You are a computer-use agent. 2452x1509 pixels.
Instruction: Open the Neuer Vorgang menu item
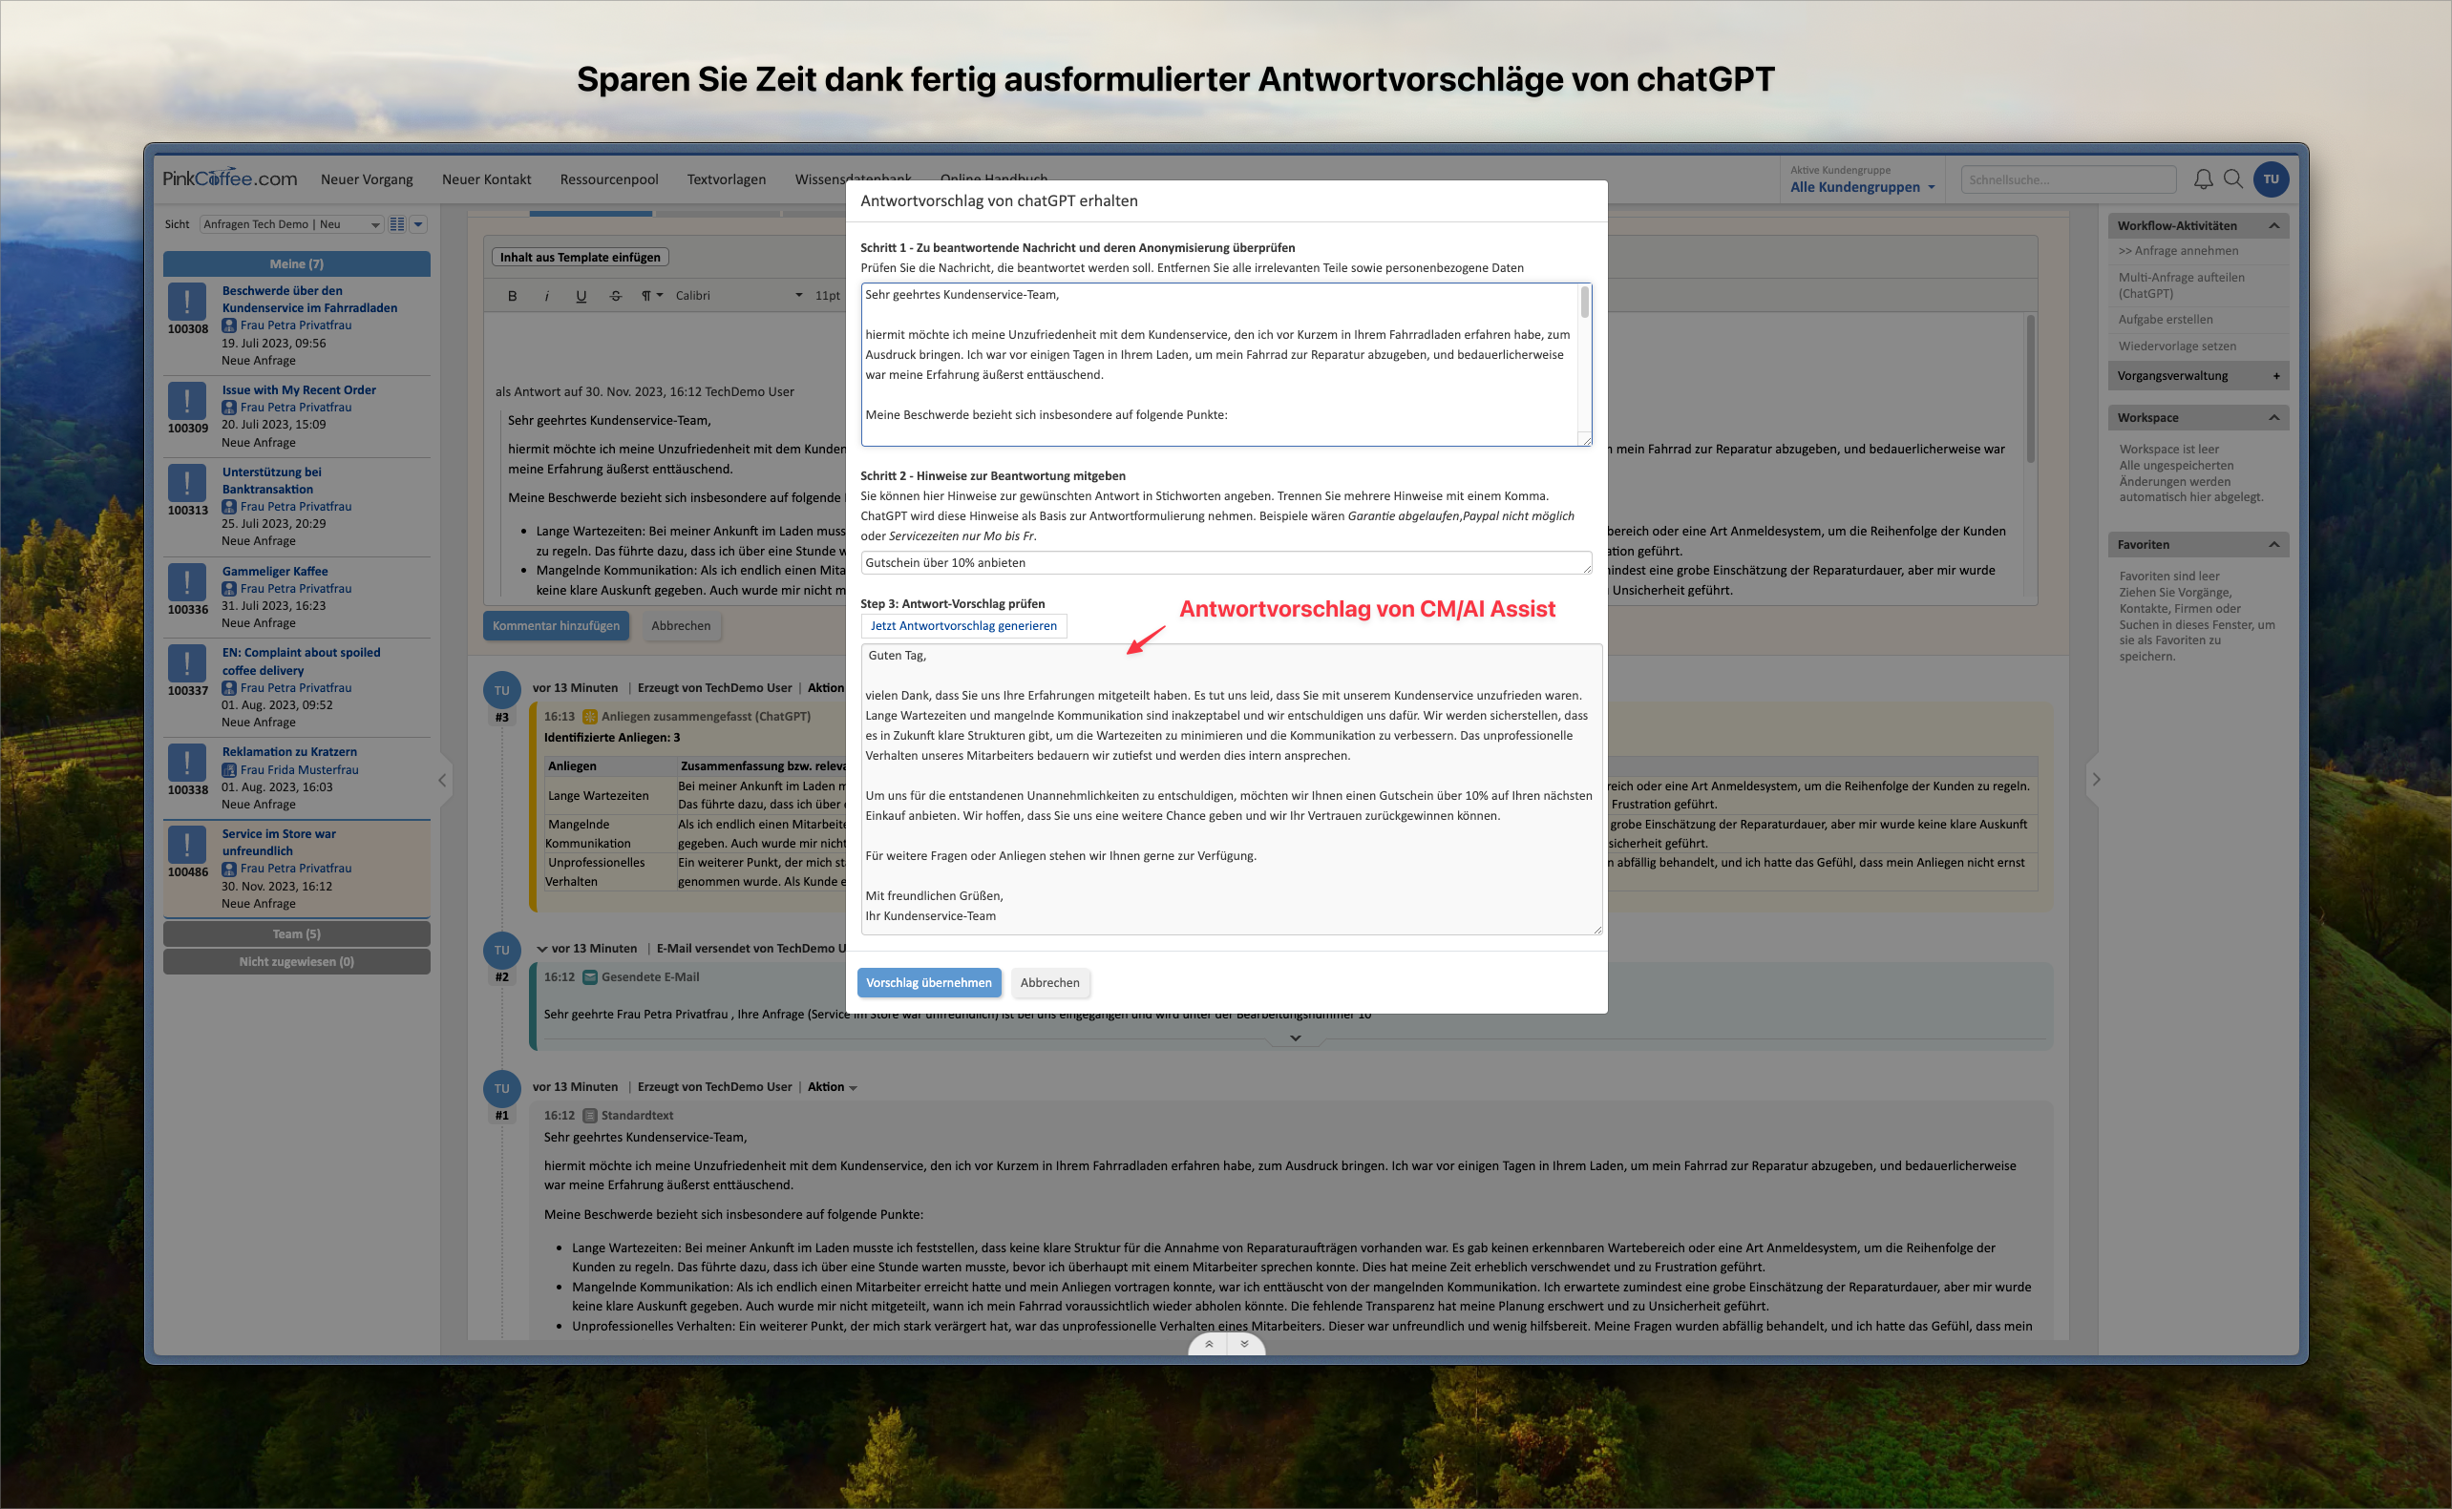click(367, 179)
